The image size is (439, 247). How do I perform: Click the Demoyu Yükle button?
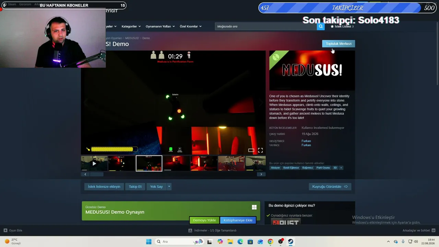204,220
